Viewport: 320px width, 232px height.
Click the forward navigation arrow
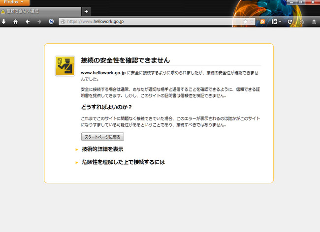pos(39,22)
